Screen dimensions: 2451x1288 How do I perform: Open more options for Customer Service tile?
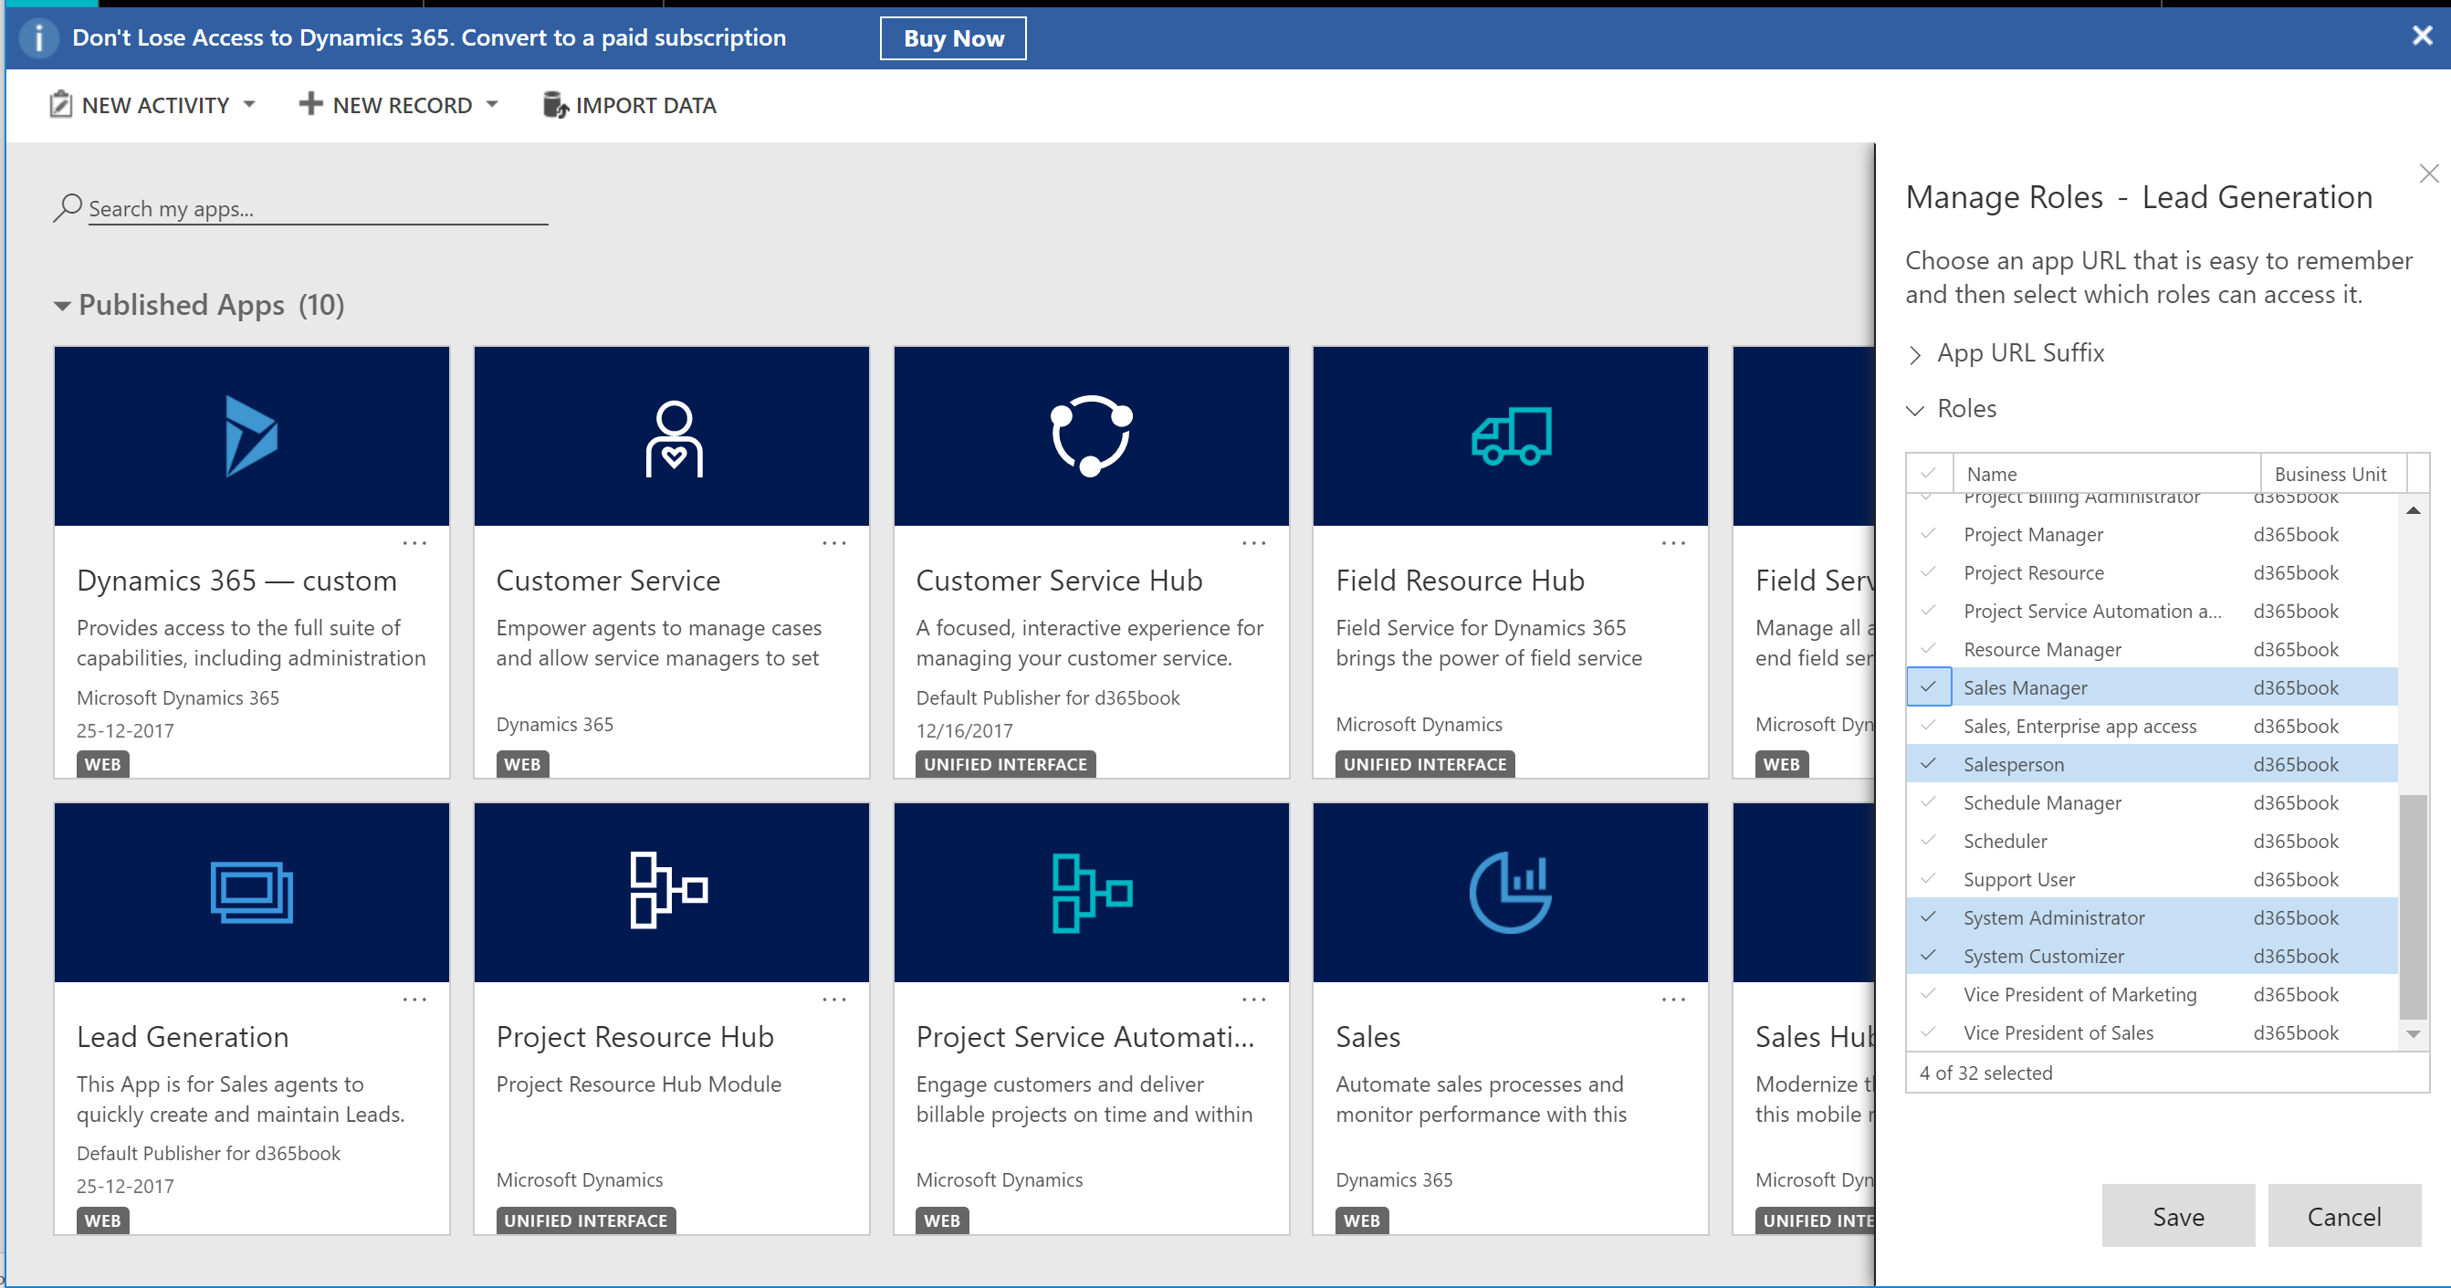834,543
